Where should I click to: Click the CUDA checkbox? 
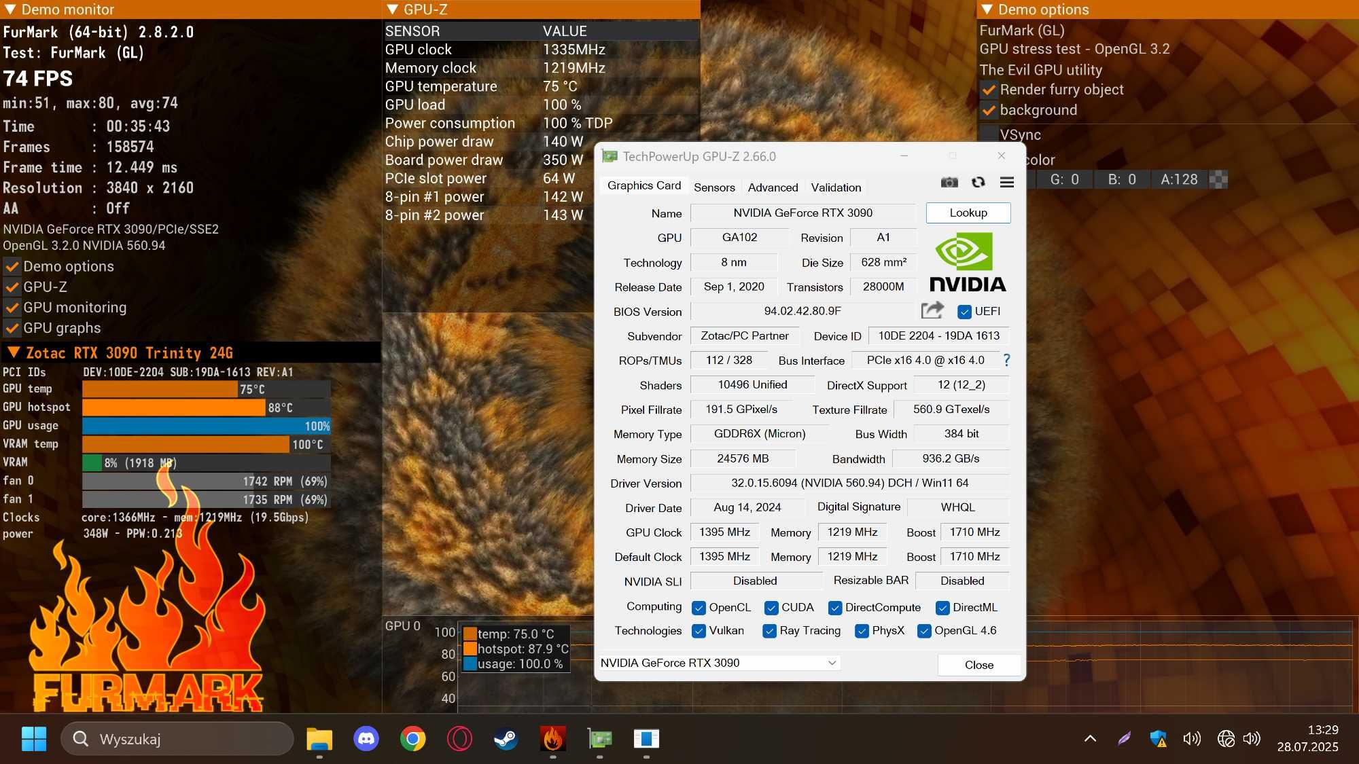coord(771,608)
